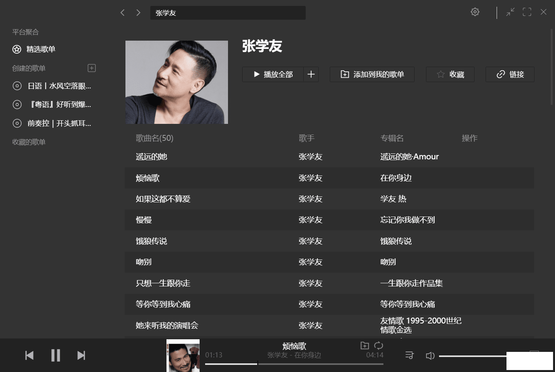Select the song 如果这都不算爱

point(163,199)
